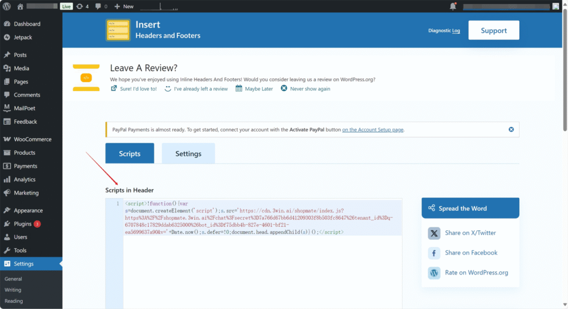Click the Rate on WordPress.org link
568x309 pixels.
476,273
